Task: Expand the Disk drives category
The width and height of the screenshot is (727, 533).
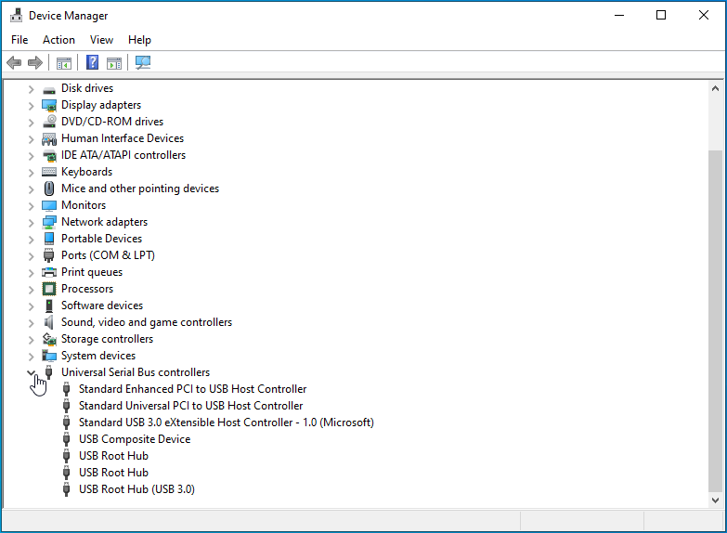Action: 31,88
